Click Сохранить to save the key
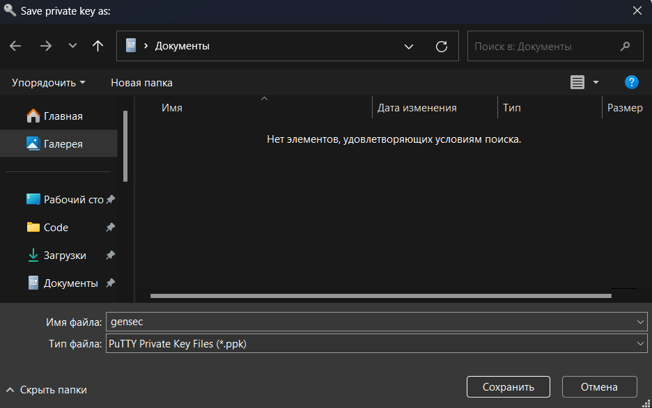Image resolution: width=652 pixels, height=408 pixels. tap(508, 387)
